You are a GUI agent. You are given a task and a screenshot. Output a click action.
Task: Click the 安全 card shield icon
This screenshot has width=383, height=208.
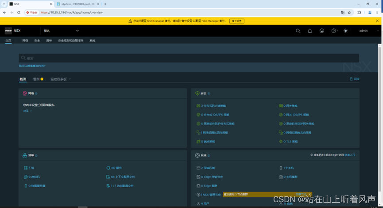pyautogui.click(x=197, y=93)
